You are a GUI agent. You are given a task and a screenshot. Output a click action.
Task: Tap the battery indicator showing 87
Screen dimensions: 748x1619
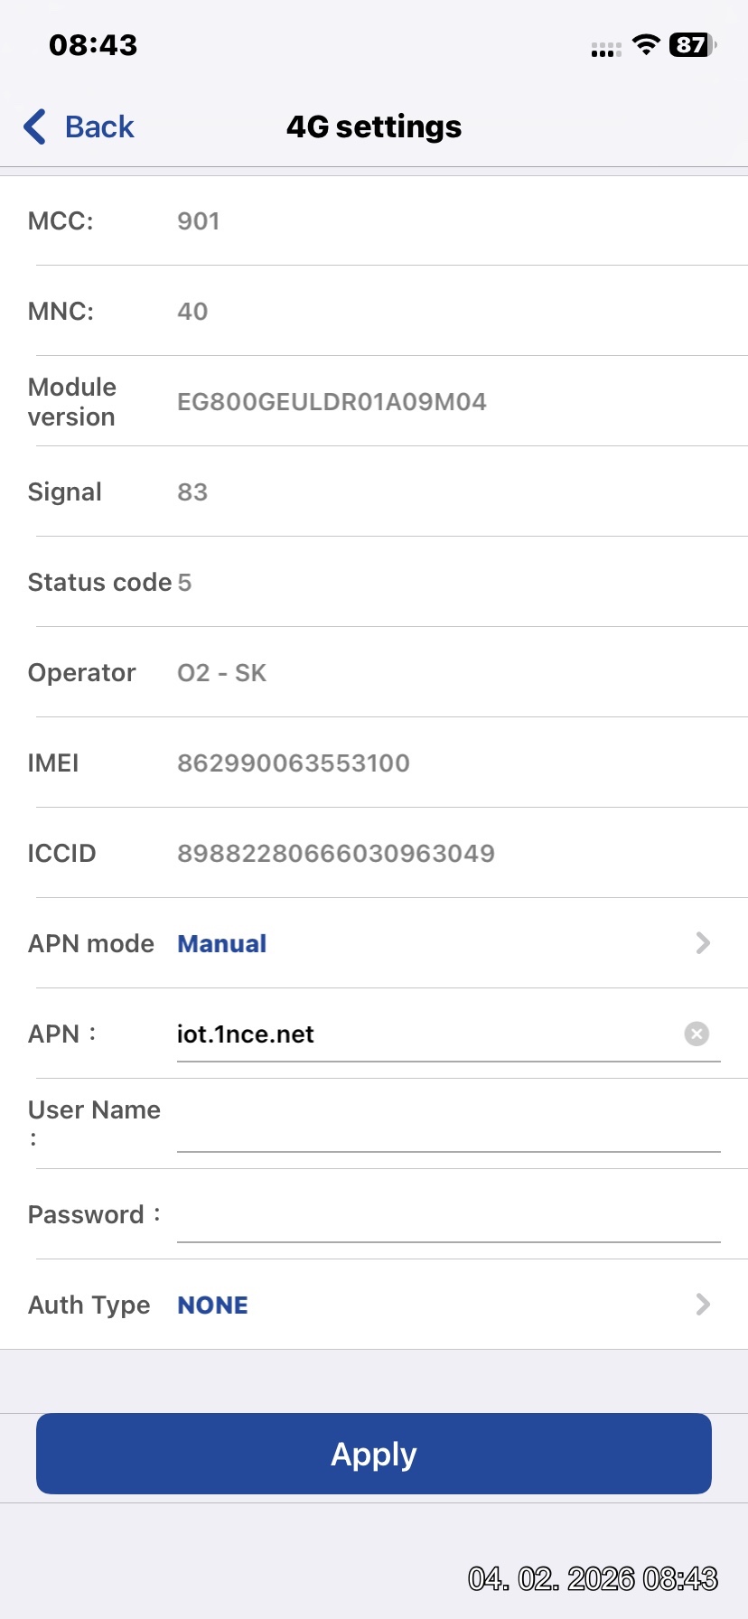pyautogui.click(x=692, y=44)
